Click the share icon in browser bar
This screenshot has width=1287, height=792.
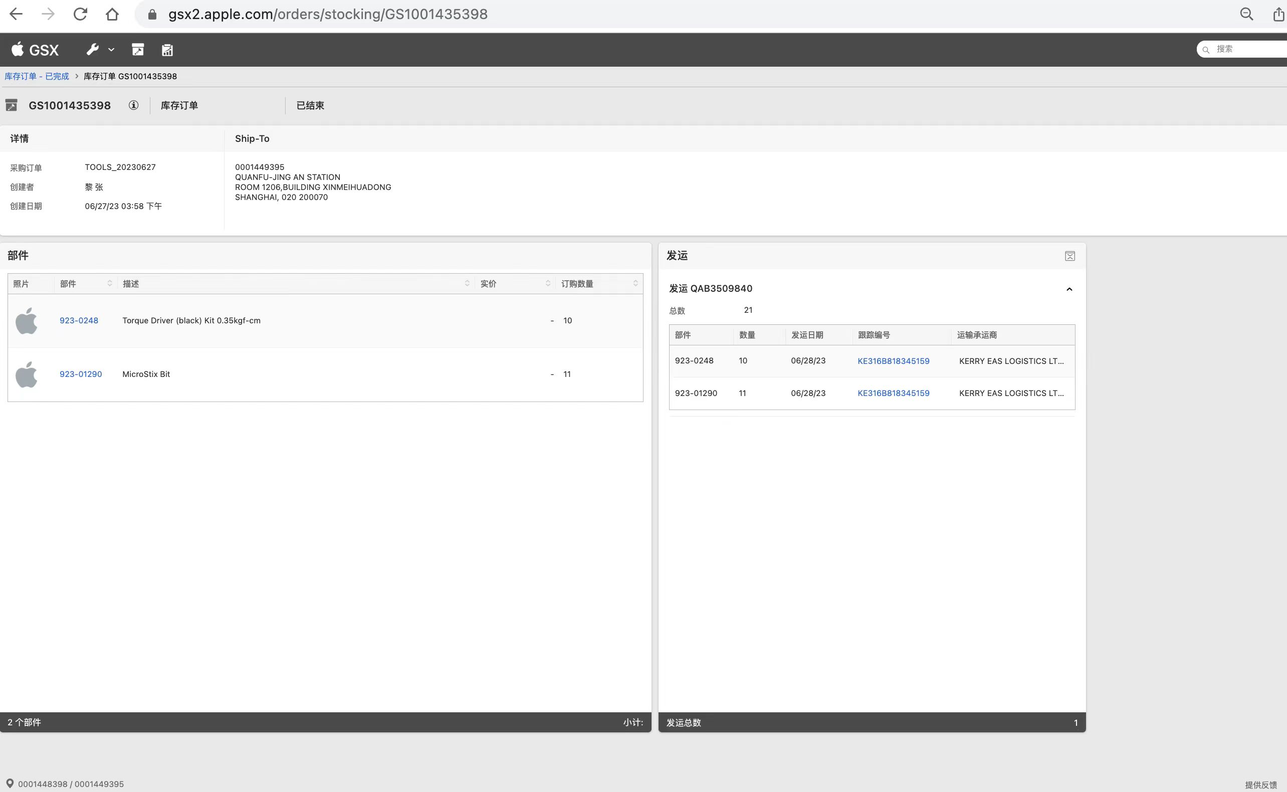pos(1278,14)
